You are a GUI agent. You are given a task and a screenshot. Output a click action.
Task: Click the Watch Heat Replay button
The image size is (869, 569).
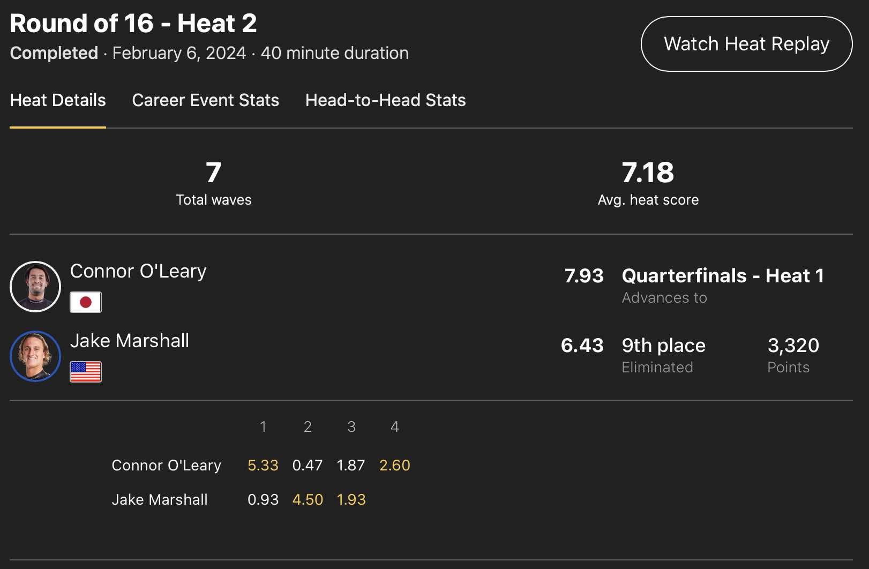click(x=746, y=44)
